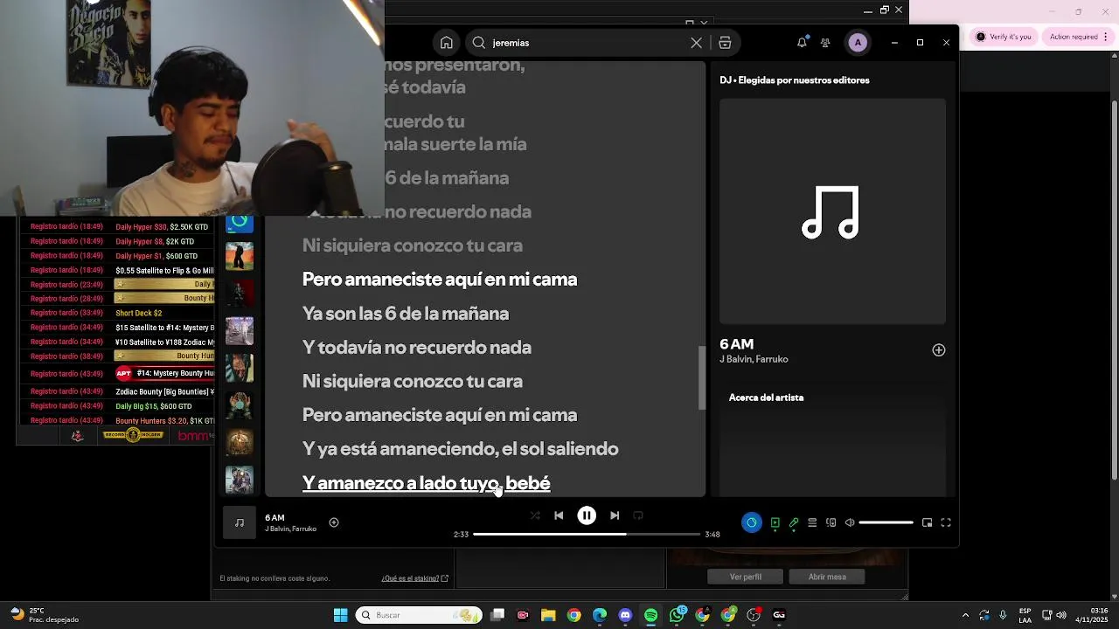Click the plus icon beside the bottom track title

(x=334, y=522)
